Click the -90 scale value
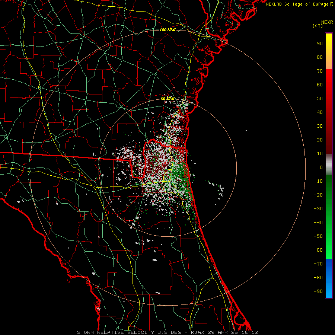Image resolution: width=335 pixels, height=335 pixels. coord(318,291)
